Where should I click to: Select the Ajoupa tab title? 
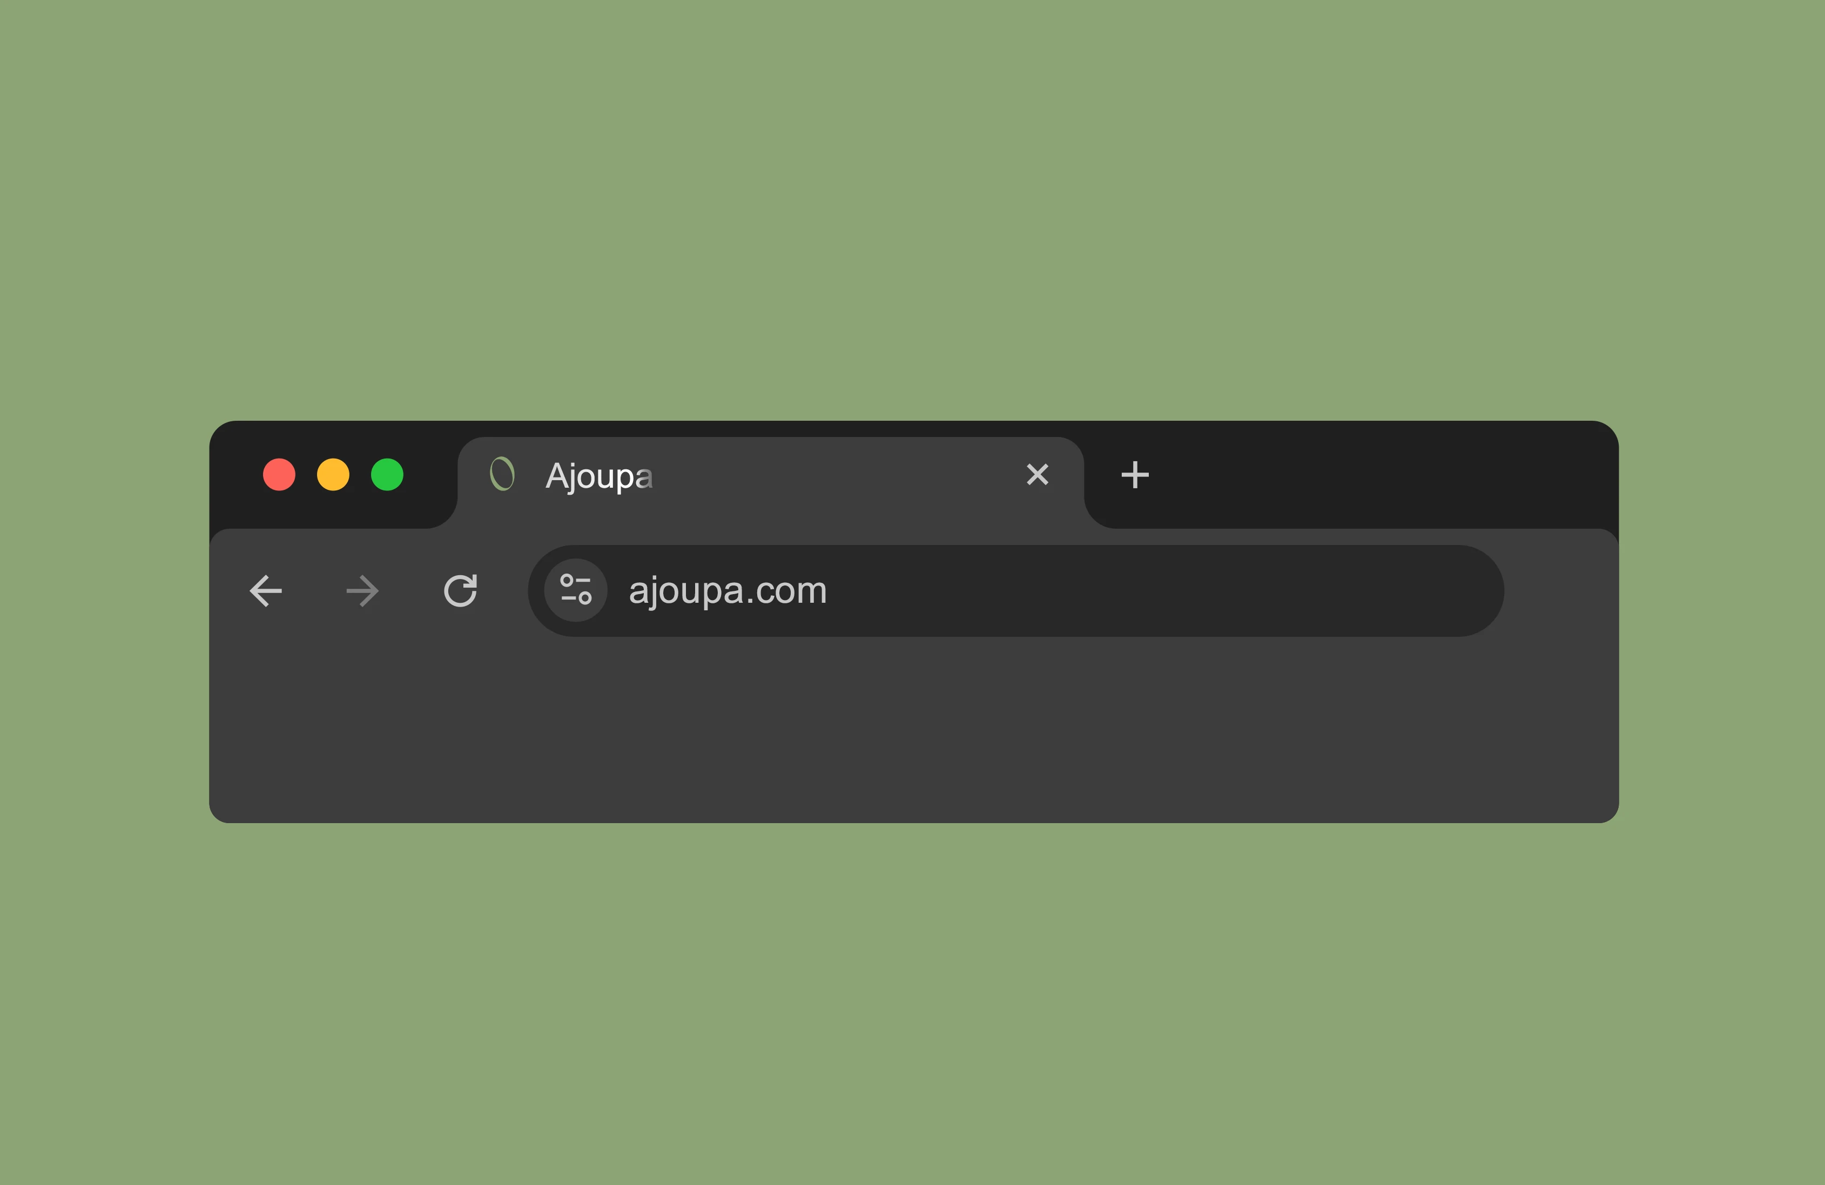tap(599, 476)
